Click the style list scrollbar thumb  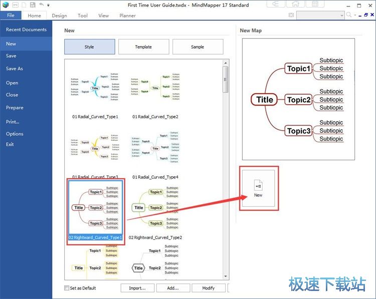click(x=226, y=80)
